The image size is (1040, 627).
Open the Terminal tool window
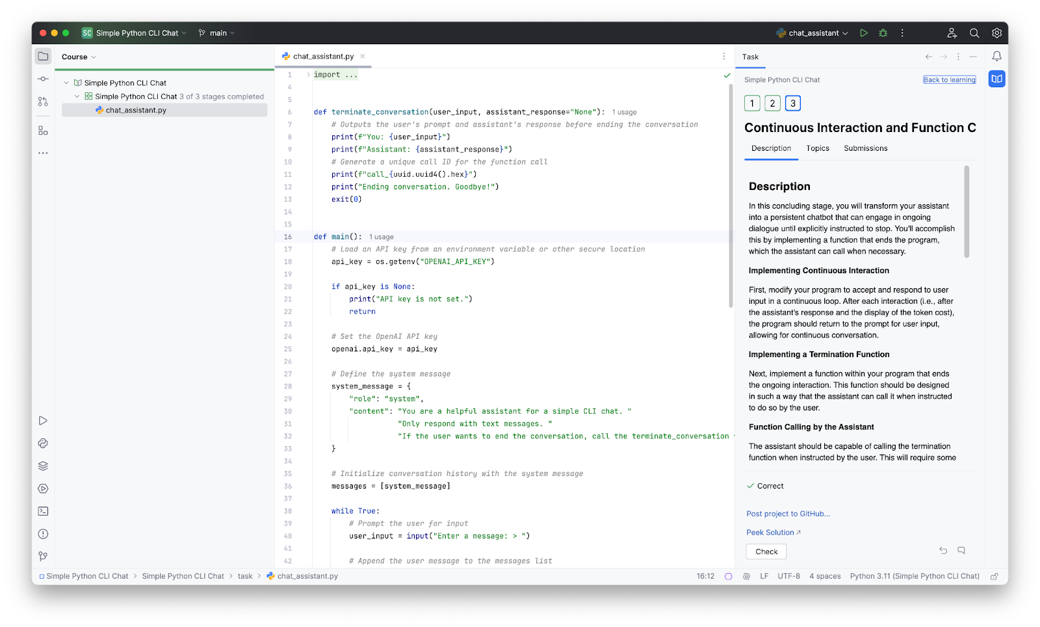tap(43, 511)
